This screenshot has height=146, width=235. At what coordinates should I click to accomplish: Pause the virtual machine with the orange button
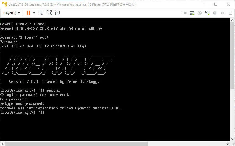pos(28,13)
